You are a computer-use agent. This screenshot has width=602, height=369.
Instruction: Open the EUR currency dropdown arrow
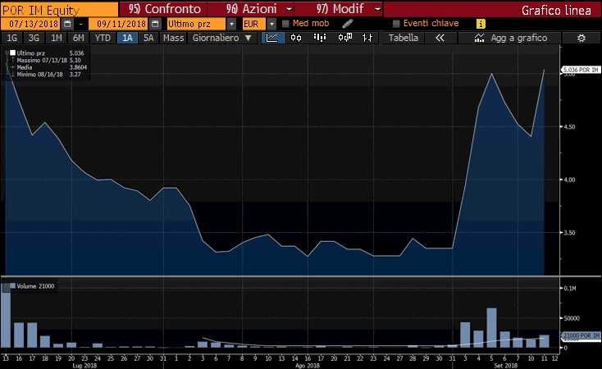point(271,24)
